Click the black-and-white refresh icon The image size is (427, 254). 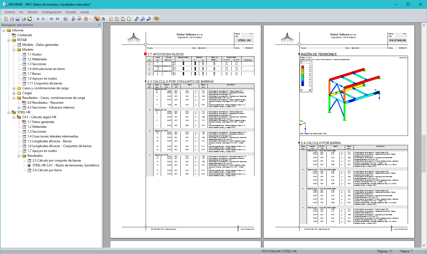[30, 19]
